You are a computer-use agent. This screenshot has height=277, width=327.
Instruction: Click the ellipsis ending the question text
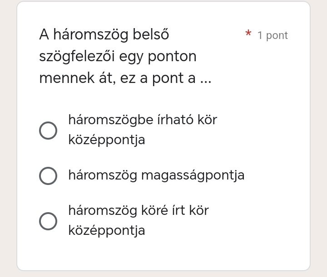(x=205, y=79)
